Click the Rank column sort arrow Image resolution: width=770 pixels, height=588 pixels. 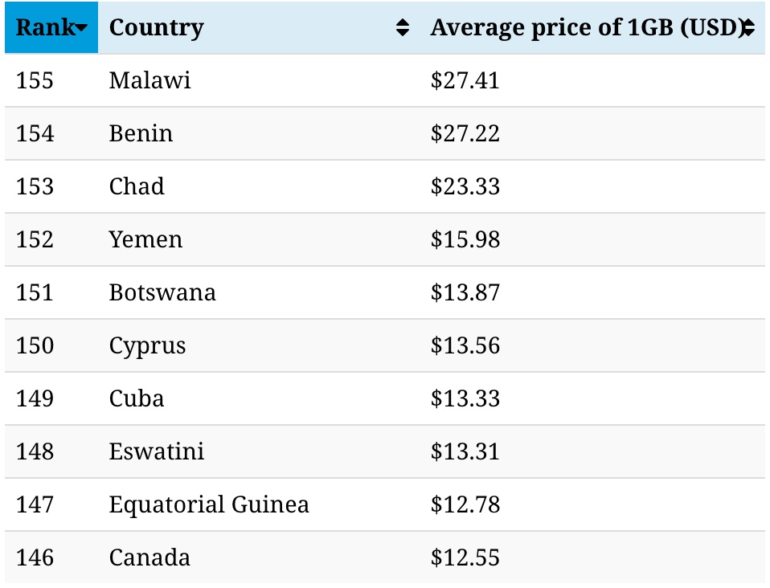click(81, 29)
